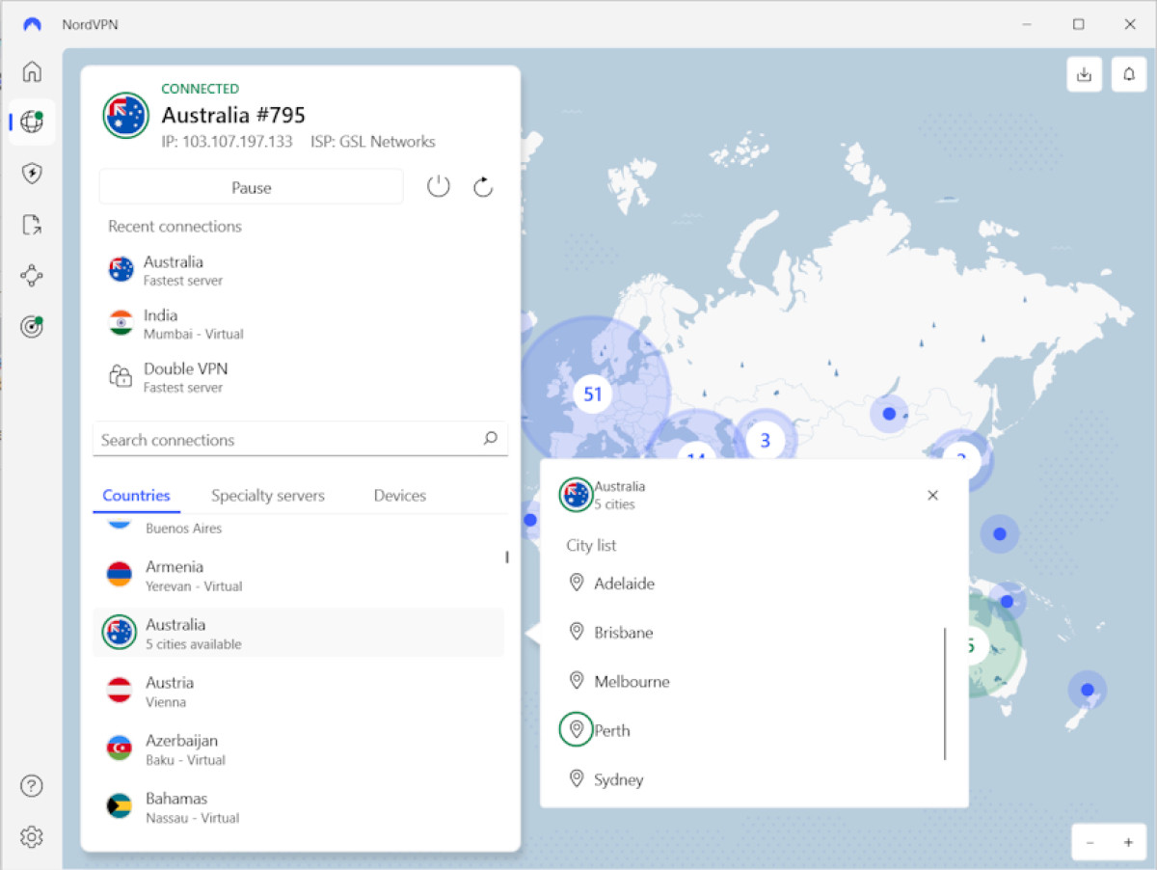The image size is (1157, 870).
Task: Click the search magnifier icon
Action: tap(490, 439)
